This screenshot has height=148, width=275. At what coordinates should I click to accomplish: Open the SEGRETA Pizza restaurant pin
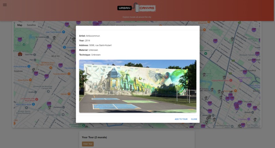pos(51,68)
